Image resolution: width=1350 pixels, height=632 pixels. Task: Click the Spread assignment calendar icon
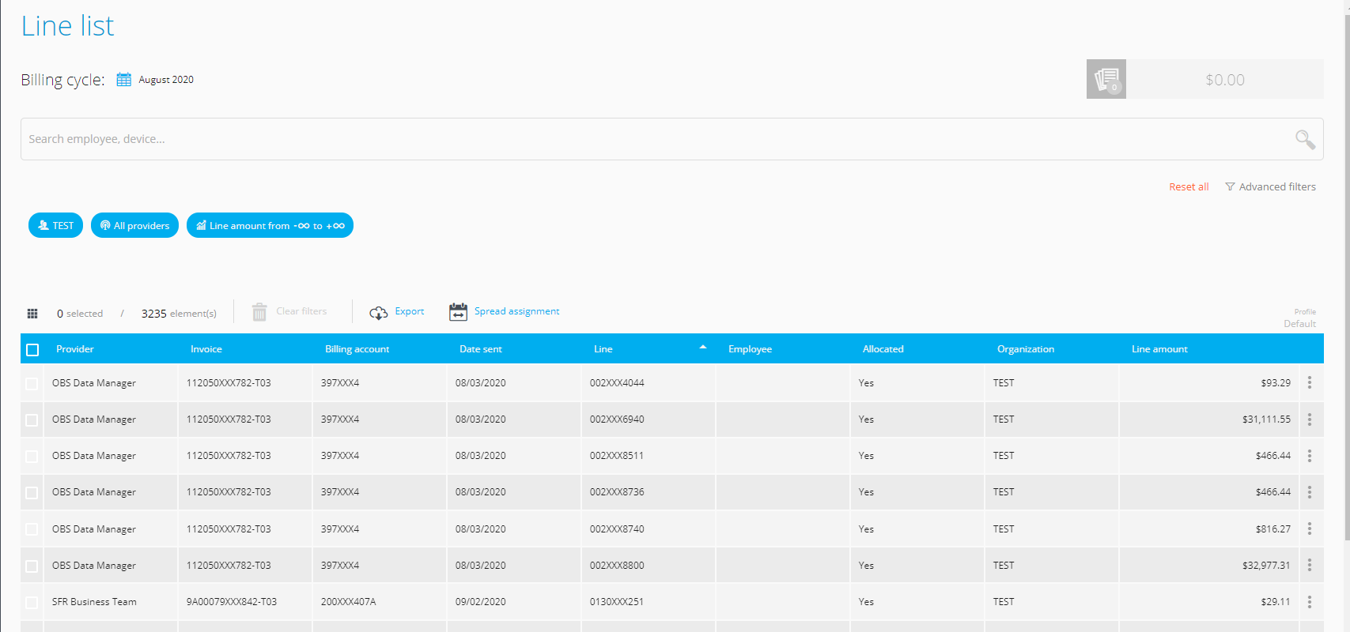pyautogui.click(x=458, y=312)
